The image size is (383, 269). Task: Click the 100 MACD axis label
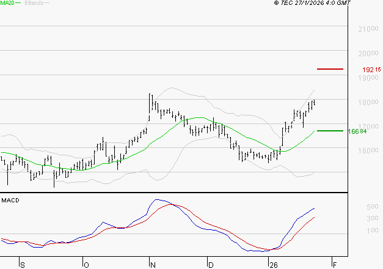[373, 230]
